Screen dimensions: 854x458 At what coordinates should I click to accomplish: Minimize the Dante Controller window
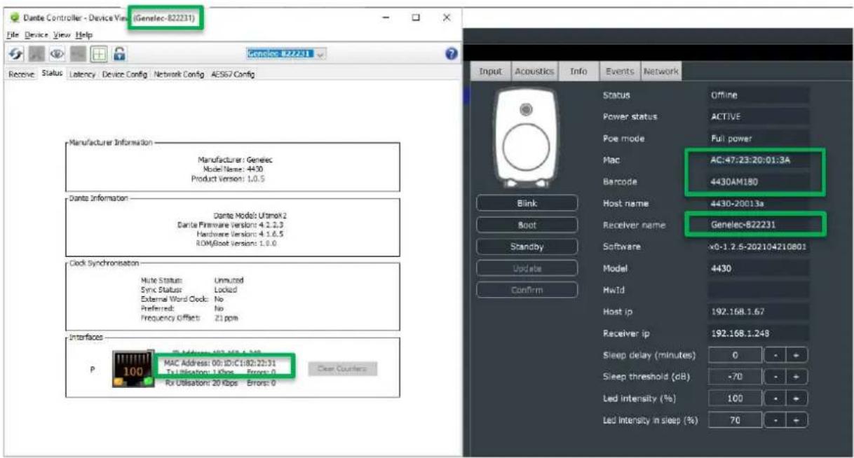coord(386,18)
